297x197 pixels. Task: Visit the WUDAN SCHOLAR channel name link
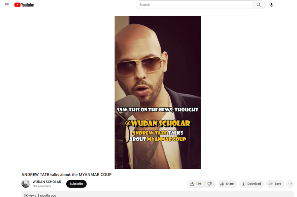(47, 182)
